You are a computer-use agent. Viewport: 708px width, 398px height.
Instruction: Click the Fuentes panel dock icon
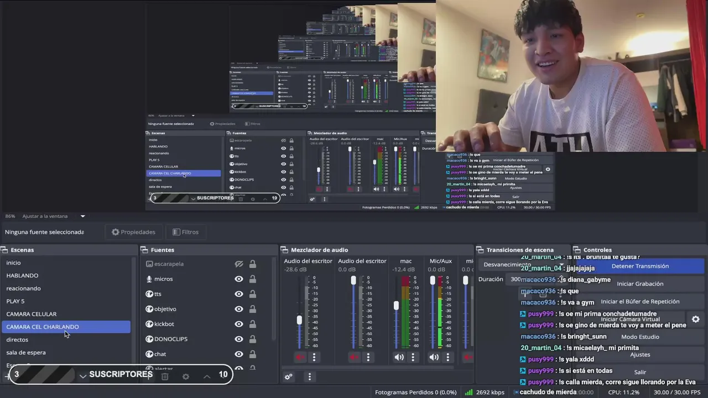(x=144, y=250)
